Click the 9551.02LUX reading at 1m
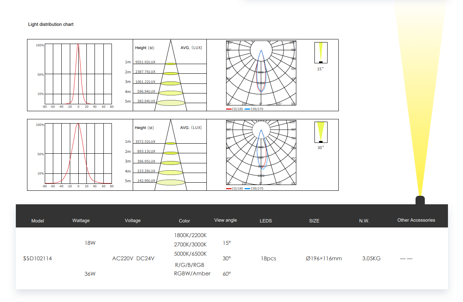The image size is (463, 302). click(145, 62)
